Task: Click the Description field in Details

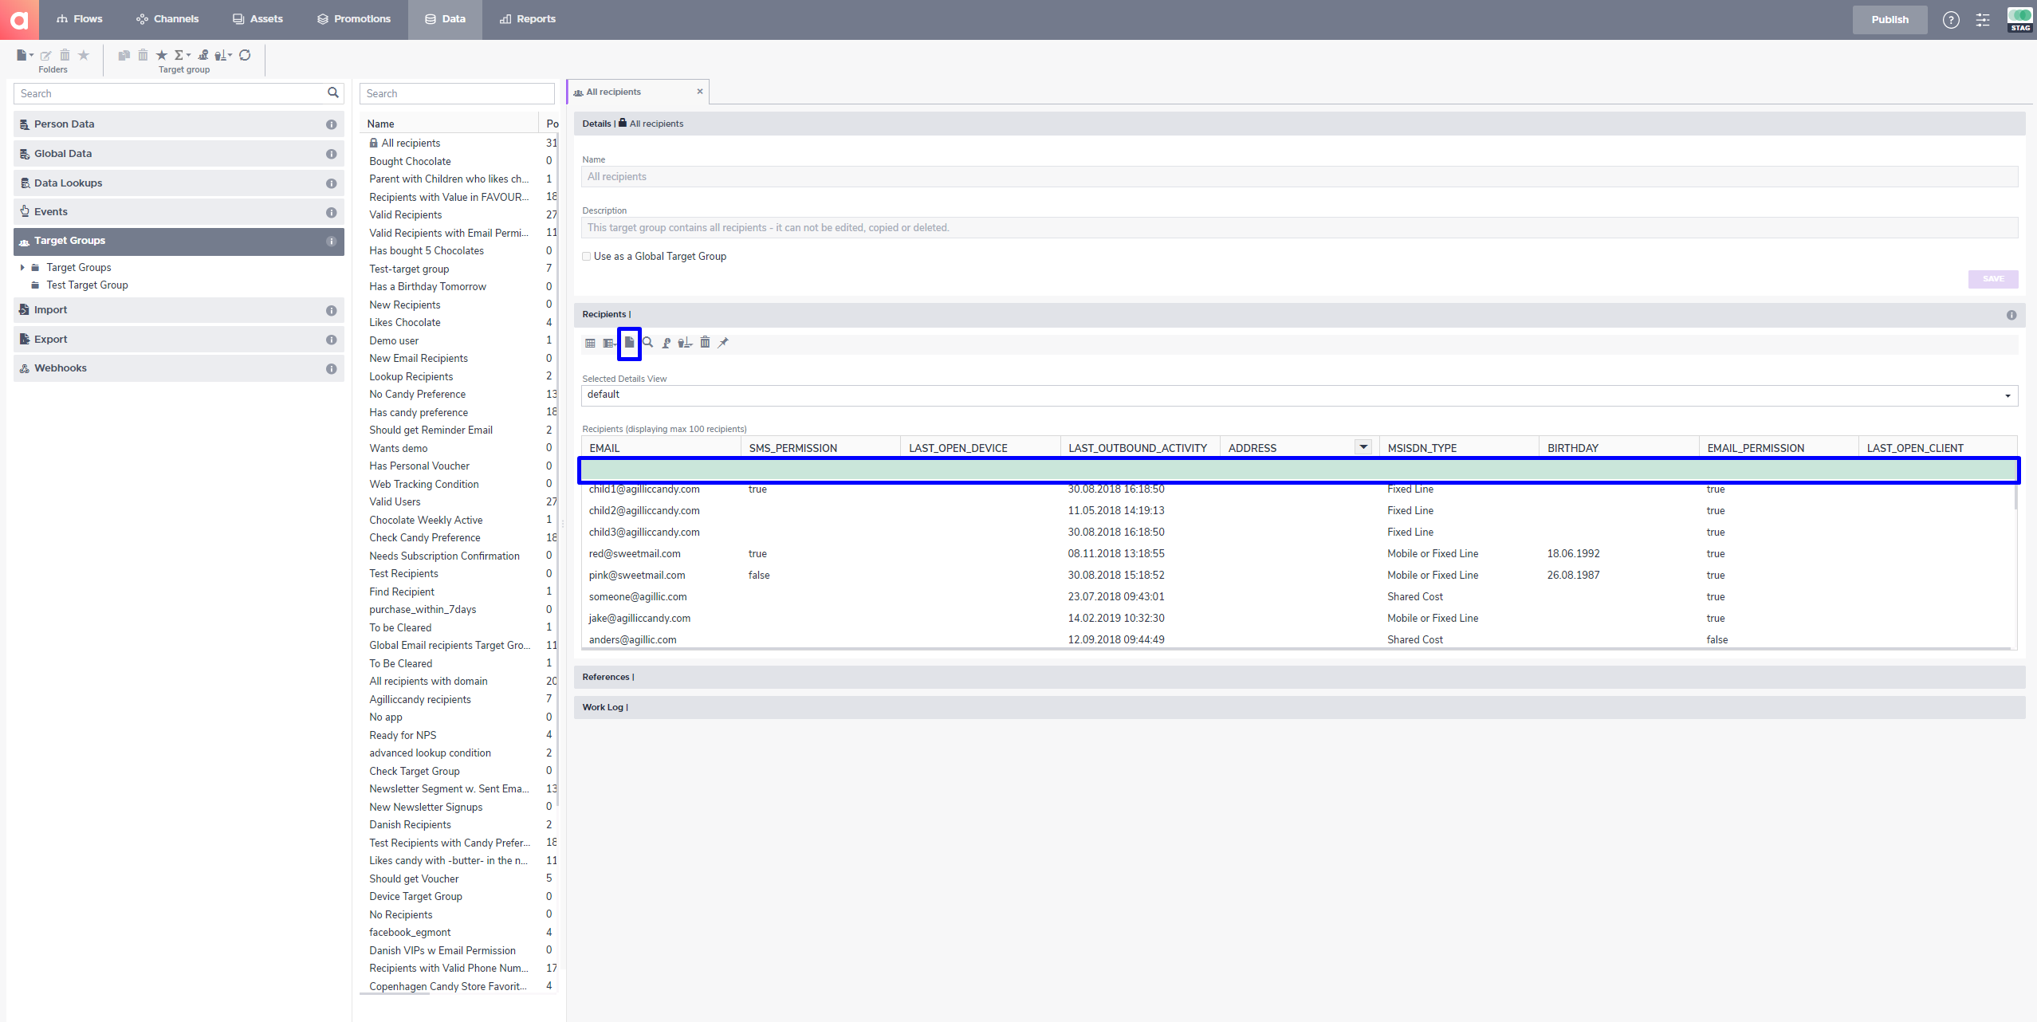Action: [1300, 228]
